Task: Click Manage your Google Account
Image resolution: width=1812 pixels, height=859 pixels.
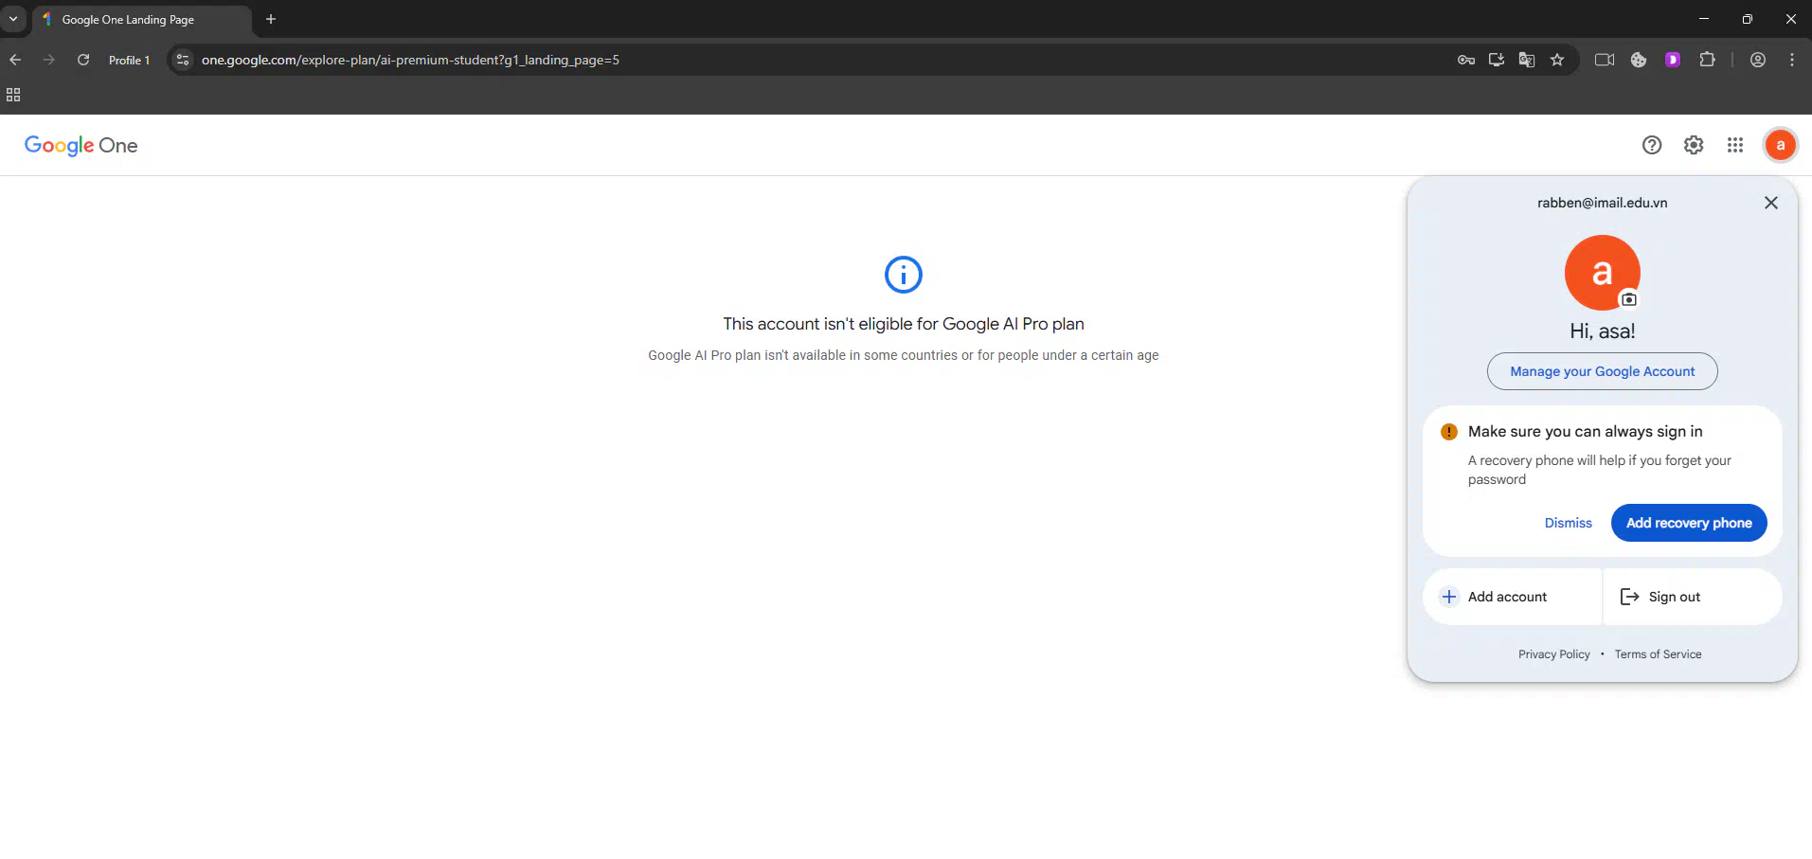Action: click(x=1603, y=371)
